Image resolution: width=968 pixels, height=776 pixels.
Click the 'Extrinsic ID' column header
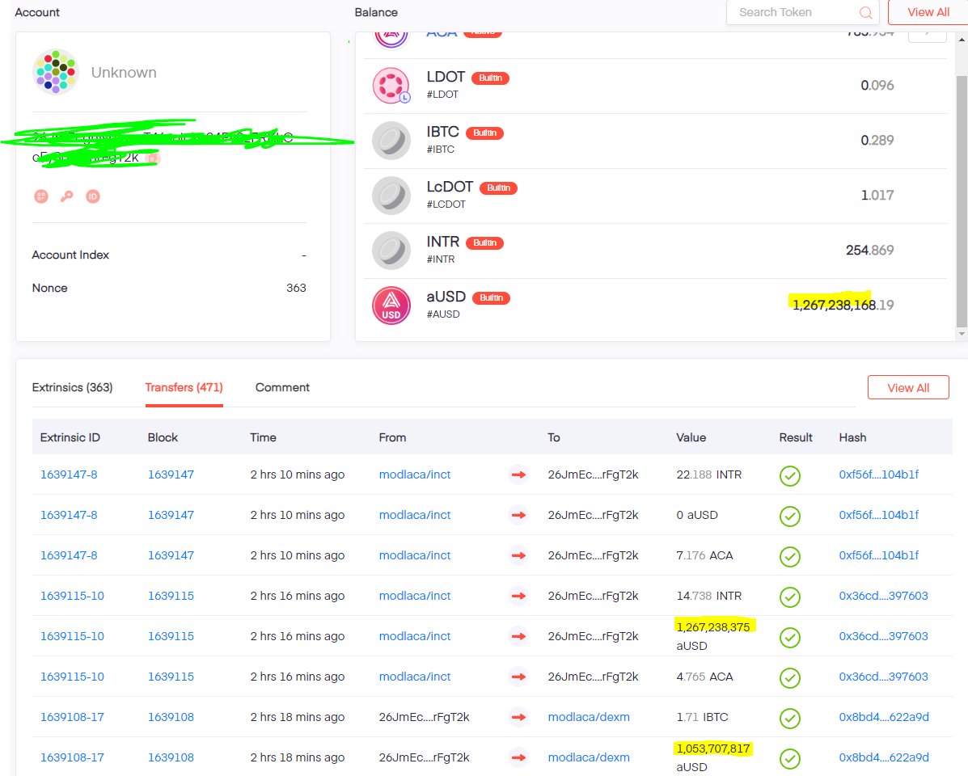[70, 437]
